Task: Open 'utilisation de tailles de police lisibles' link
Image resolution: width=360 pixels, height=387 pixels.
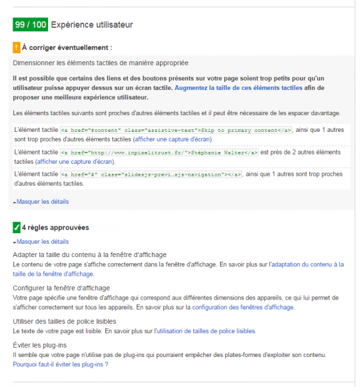Action: pos(206,331)
